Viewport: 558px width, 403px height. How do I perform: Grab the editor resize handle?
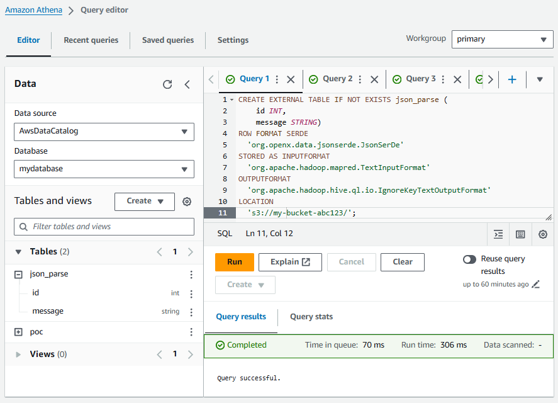(x=549, y=217)
